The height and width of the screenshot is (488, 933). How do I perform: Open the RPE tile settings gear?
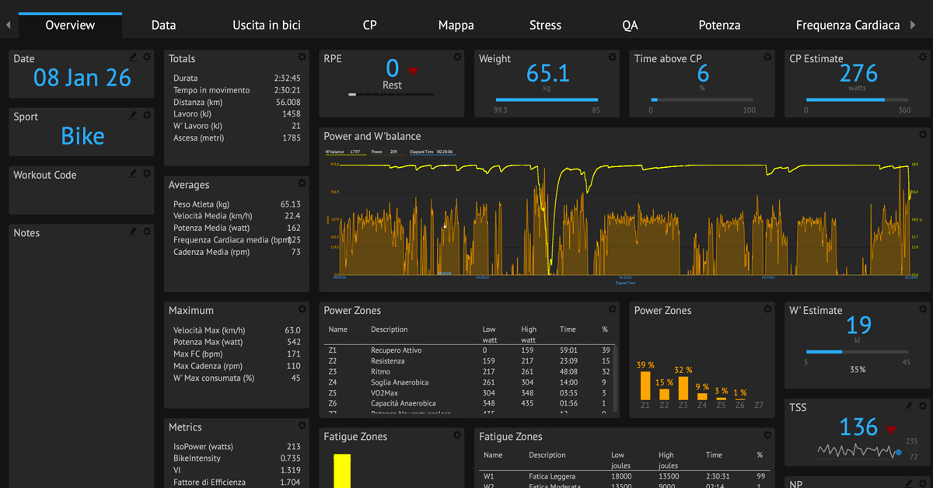click(x=456, y=58)
